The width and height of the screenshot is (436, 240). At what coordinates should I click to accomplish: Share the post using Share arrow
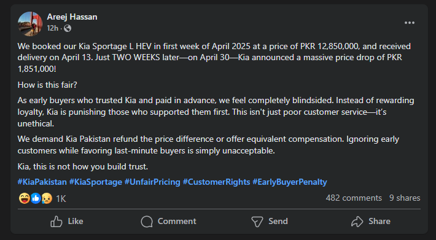371,222
